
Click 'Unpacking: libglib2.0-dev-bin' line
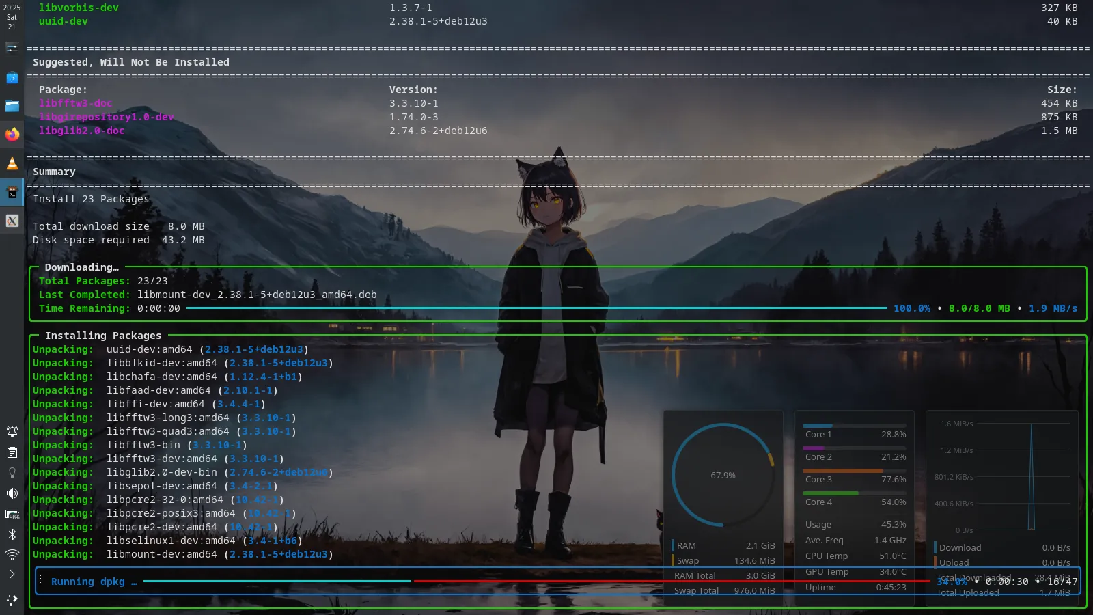182,472
